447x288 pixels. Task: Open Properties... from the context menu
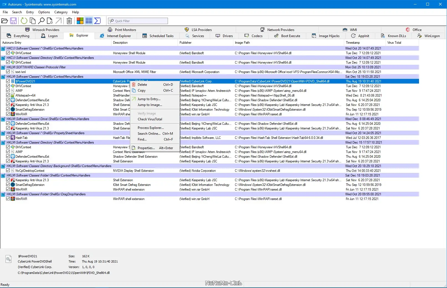155,148
